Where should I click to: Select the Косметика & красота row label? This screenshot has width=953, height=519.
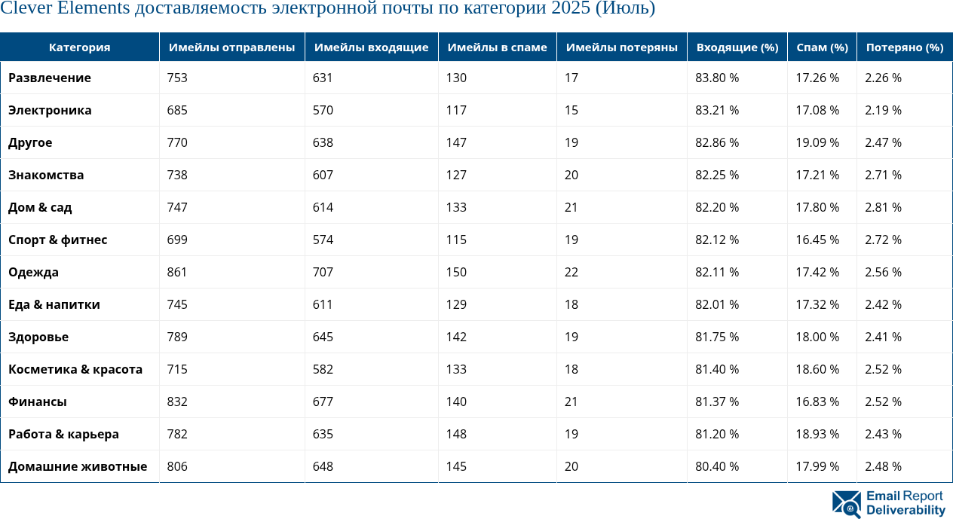75,369
